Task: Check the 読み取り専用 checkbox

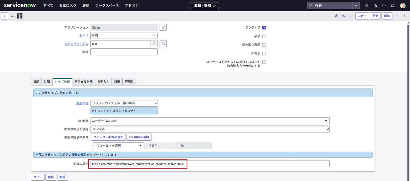Action: 264,45
